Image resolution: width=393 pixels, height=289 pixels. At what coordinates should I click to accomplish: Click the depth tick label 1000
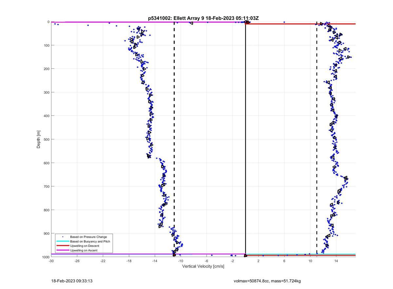click(x=46, y=257)
